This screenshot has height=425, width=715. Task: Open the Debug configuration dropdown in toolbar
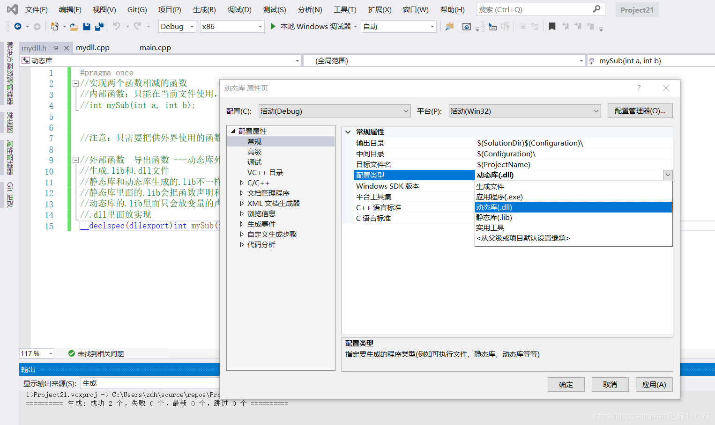178,27
